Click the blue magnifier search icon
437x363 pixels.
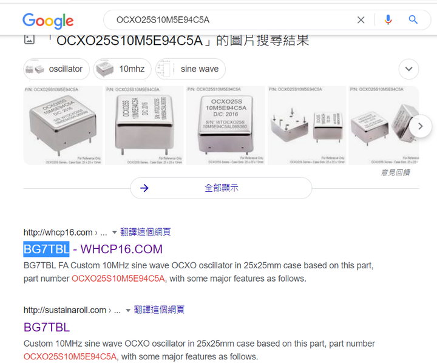(413, 19)
